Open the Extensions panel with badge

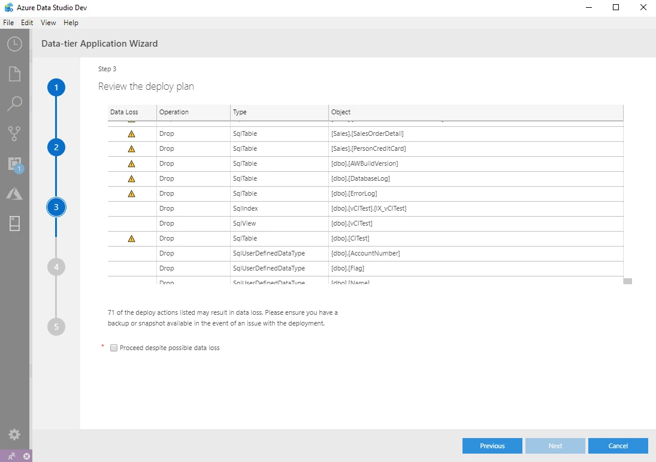point(14,163)
